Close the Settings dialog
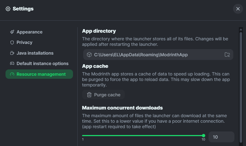This screenshot has height=146, width=246. coord(238,9)
